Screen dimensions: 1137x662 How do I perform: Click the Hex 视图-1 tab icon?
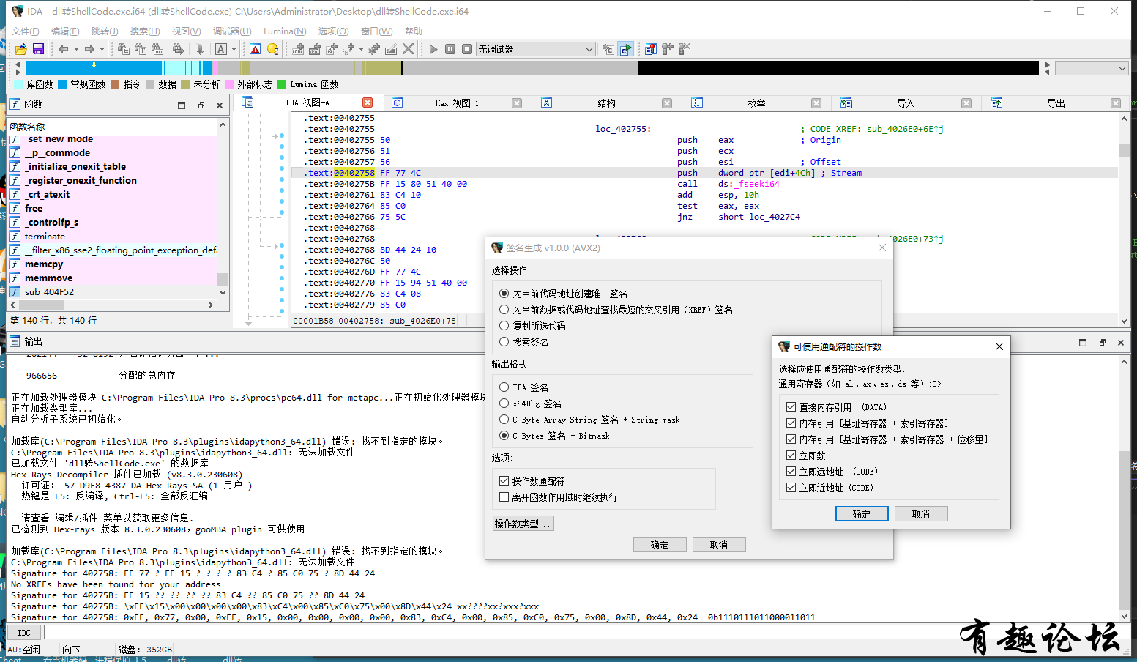397,103
